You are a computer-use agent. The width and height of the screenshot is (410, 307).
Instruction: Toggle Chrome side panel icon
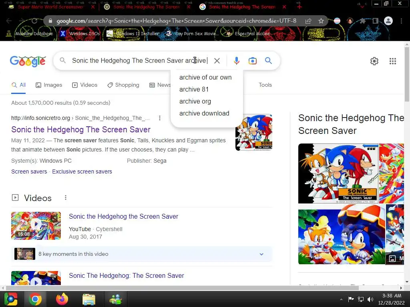click(x=376, y=21)
